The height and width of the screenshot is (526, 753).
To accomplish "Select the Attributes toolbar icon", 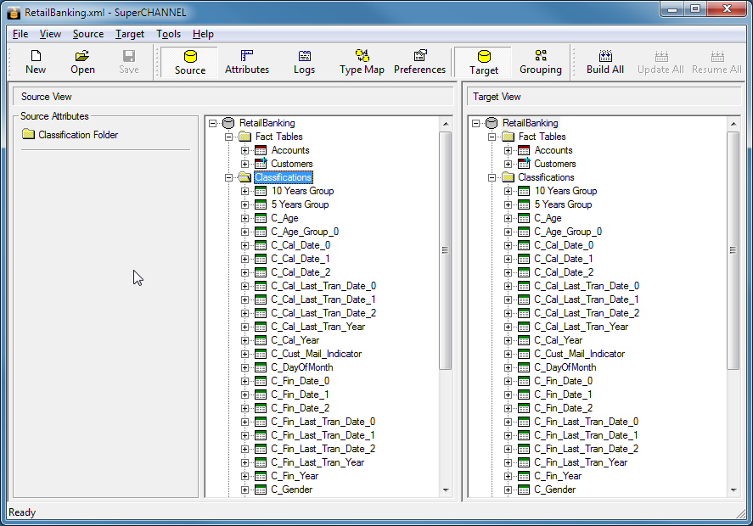I will [247, 62].
